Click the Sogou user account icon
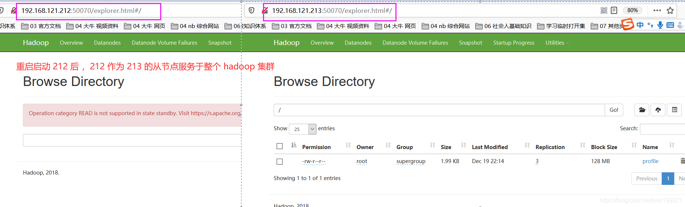The width and height of the screenshot is (685, 207). point(680,25)
